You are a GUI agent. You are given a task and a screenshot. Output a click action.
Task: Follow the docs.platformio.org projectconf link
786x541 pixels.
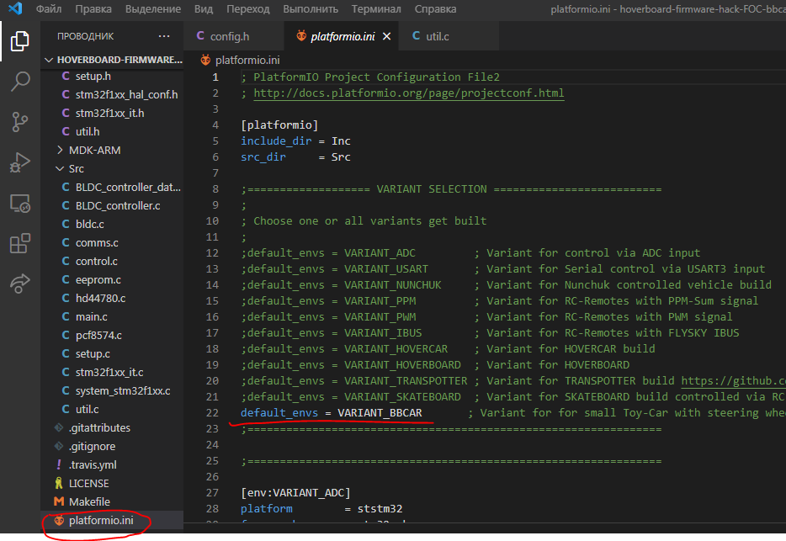click(x=408, y=93)
